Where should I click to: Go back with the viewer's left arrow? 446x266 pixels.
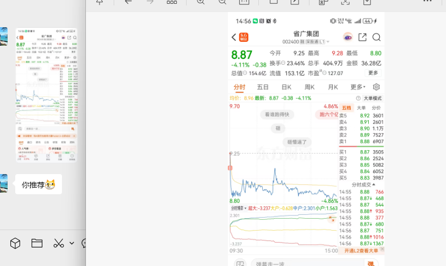[x=128, y=2]
